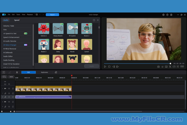Select the Capture.wav audio clip
This screenshot has height=125, width=187.
point(44,97)
